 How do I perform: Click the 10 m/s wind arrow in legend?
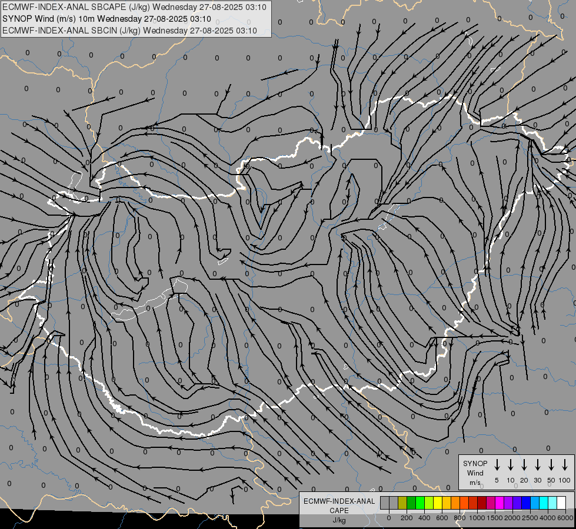tap(511, 465)
